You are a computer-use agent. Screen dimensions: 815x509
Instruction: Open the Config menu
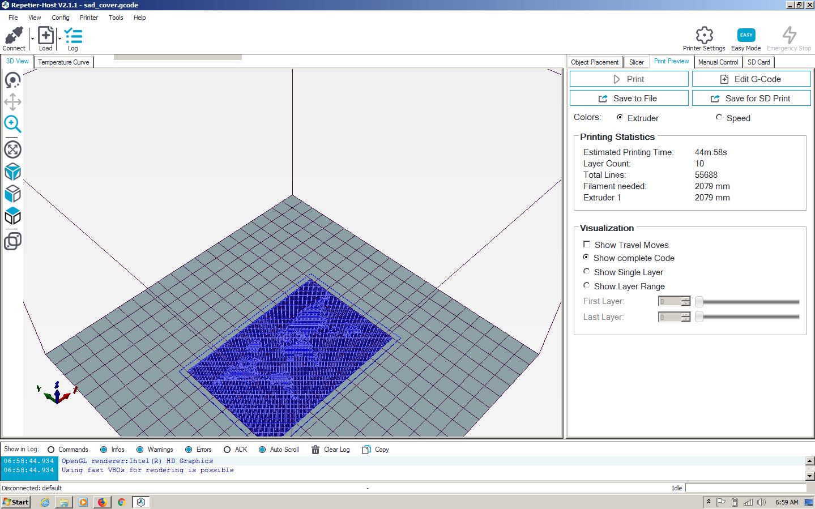click(61, 18)
